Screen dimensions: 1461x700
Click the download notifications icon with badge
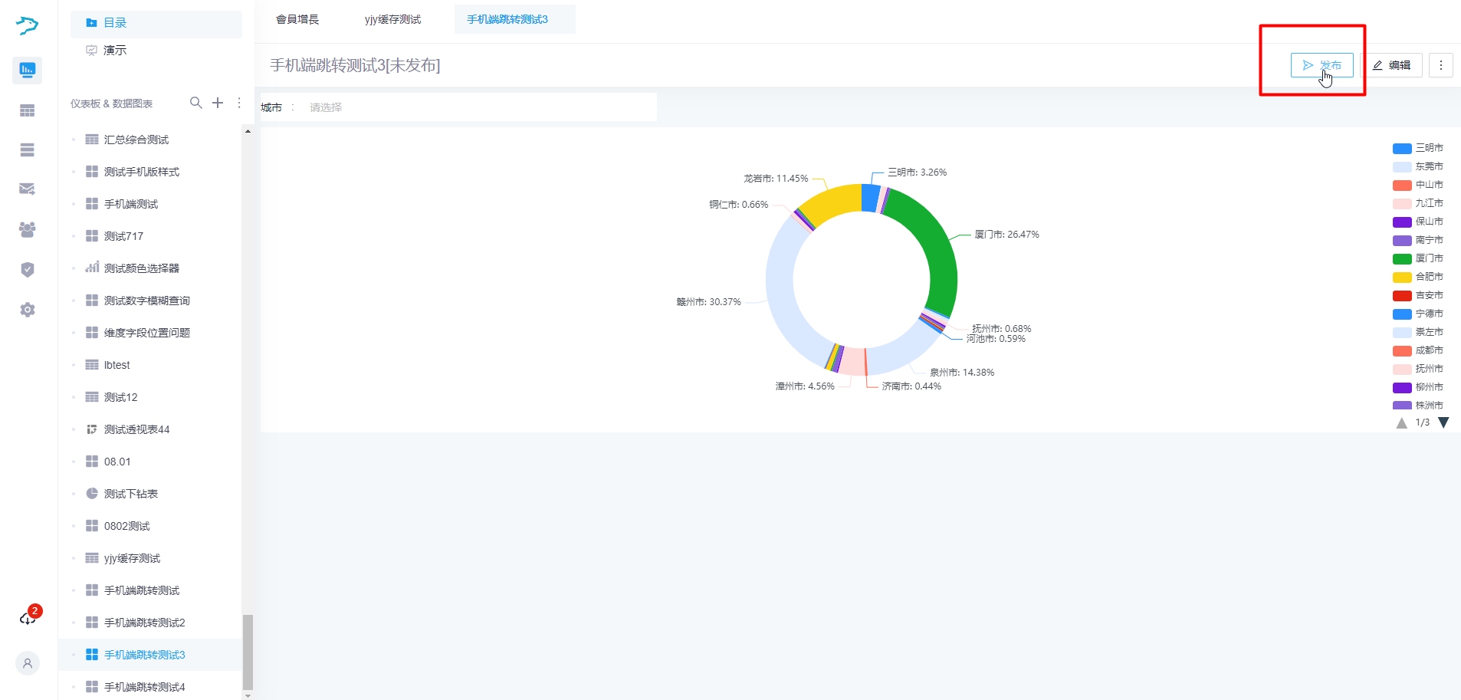point(28,618)
